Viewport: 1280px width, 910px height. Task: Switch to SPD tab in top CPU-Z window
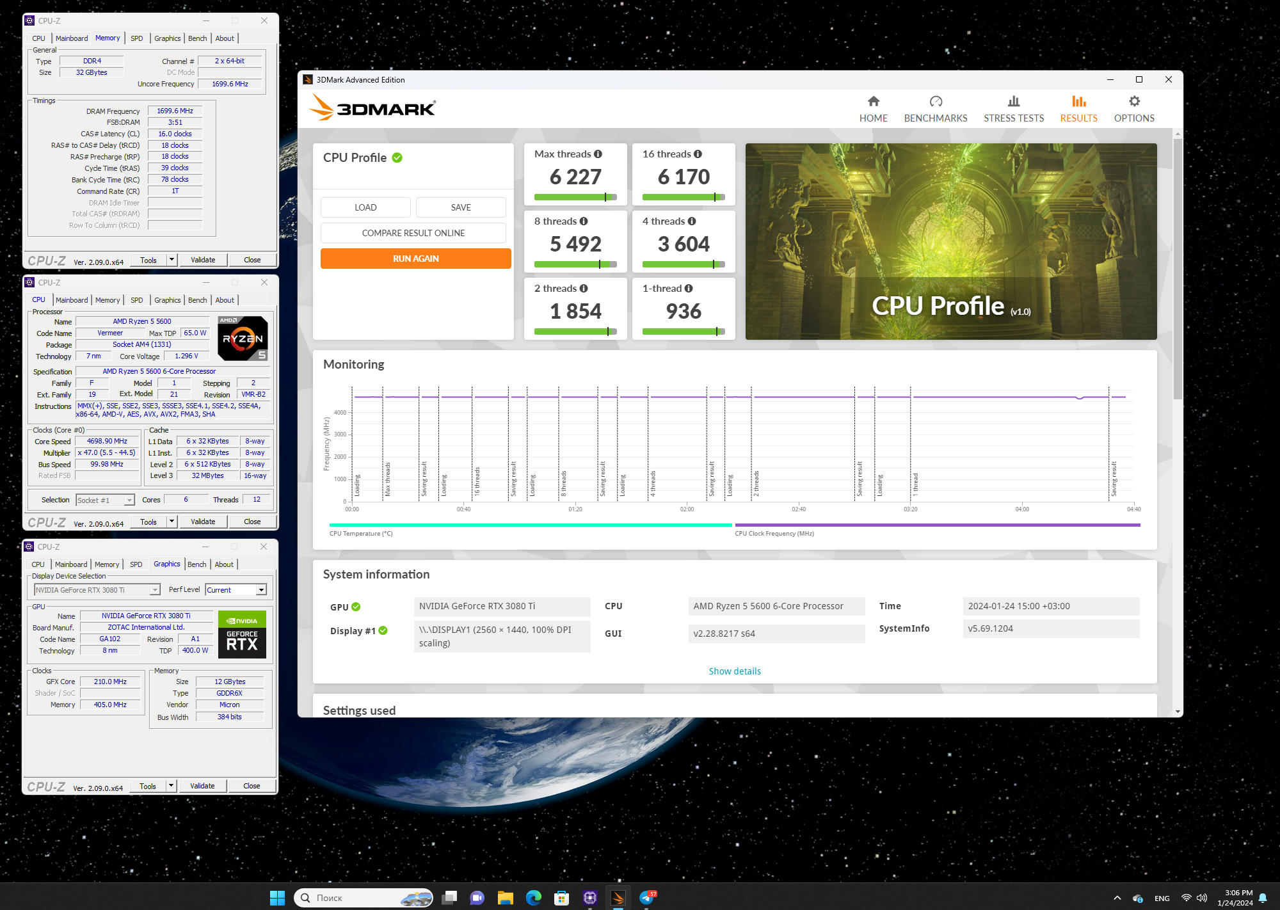(137, 38)
